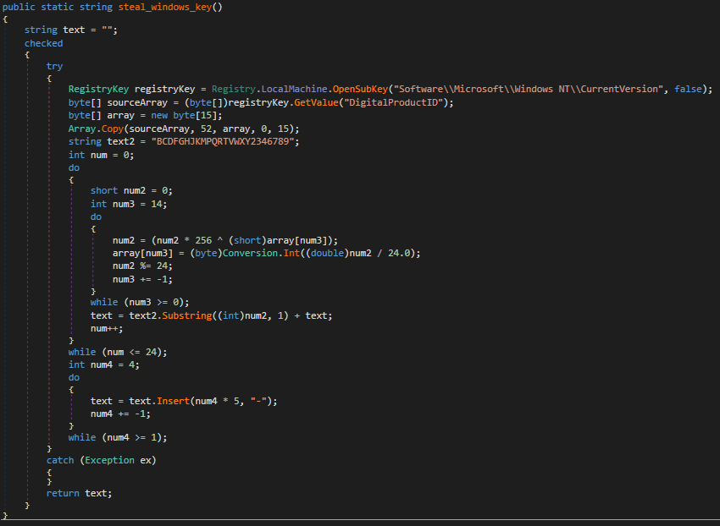Click the OpenSubKey method call
This screenshot has width=720, height=526.
coord(361,89)
